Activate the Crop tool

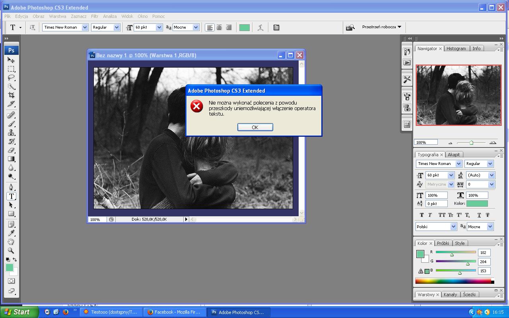12,95
